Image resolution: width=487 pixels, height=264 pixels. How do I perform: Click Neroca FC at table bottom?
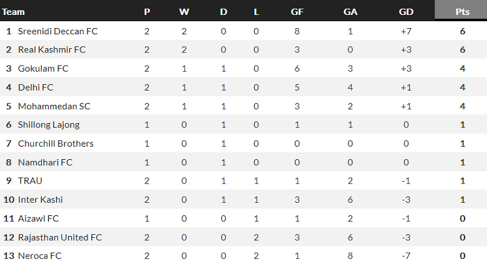click(x=39, y=256)
